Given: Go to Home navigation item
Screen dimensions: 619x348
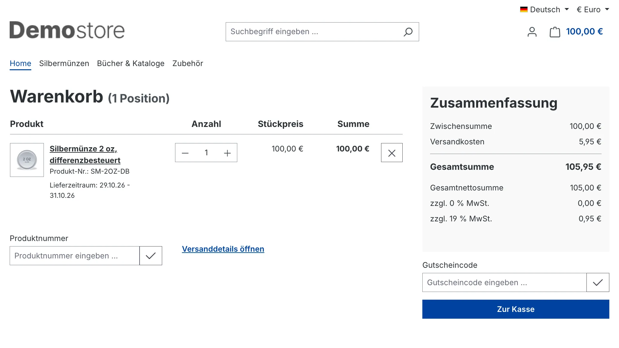Looking at the screenshot, I should click(20, 63).
